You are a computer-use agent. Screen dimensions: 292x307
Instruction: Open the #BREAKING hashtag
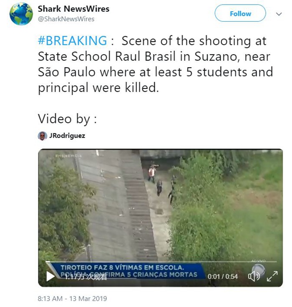[x=73, y=41]
